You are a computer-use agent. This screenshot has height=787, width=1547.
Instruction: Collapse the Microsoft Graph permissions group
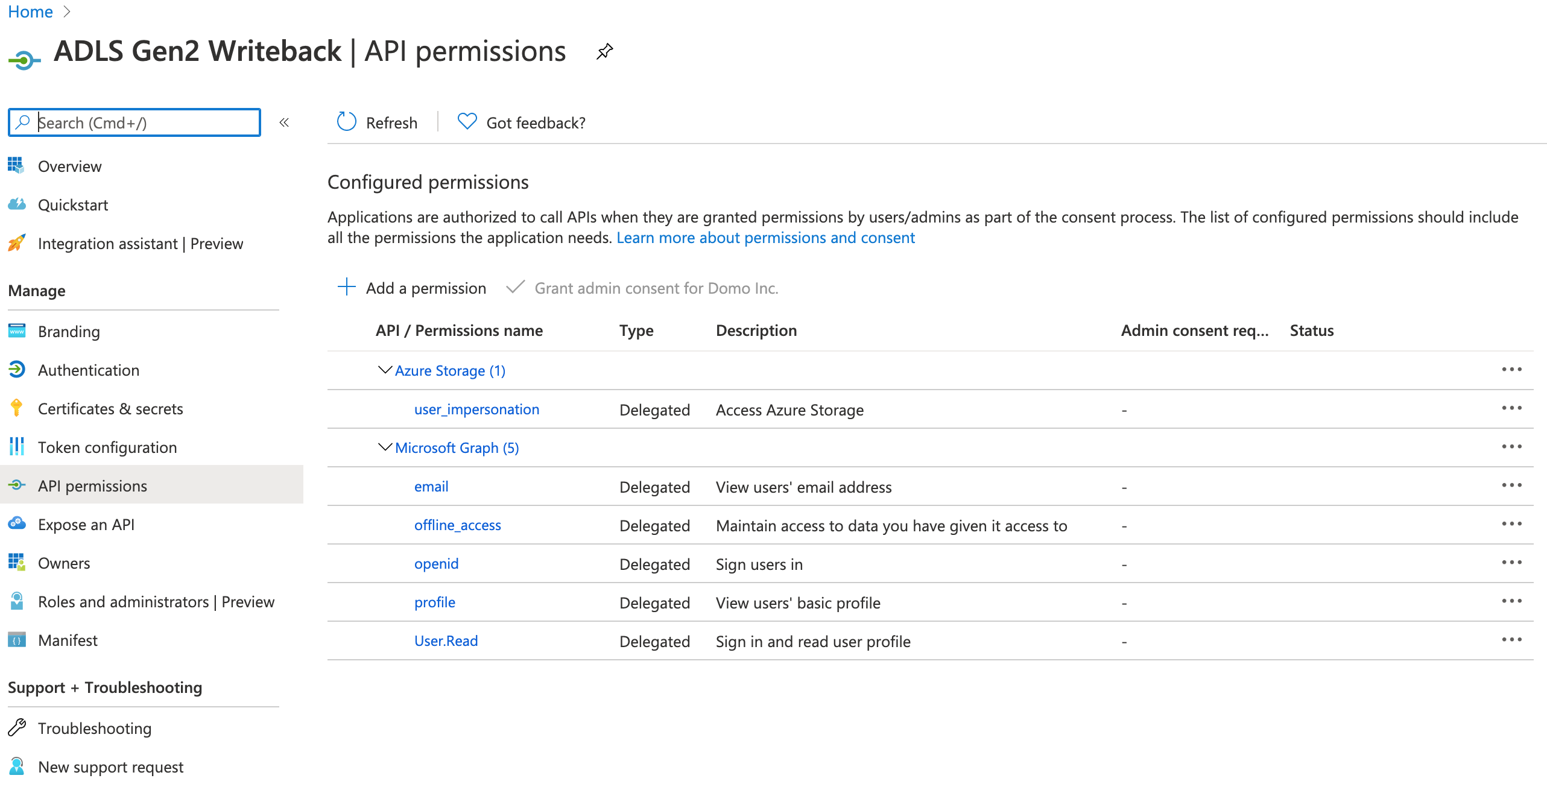[x=384, y=447]
